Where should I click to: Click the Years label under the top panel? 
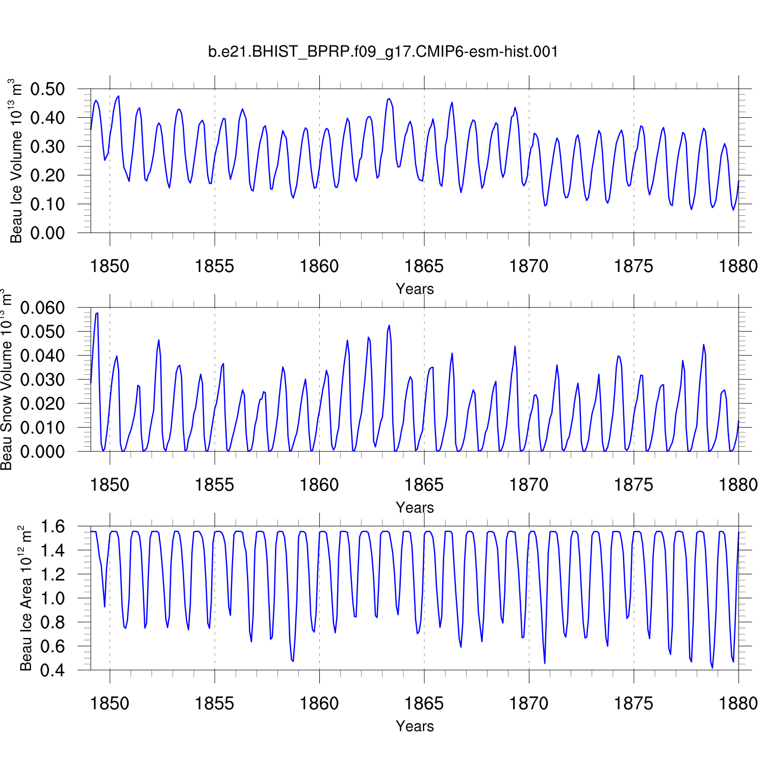415,289
